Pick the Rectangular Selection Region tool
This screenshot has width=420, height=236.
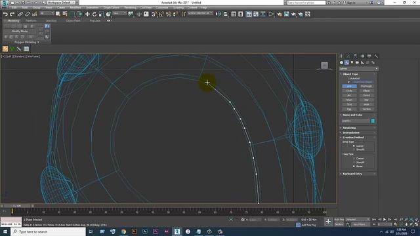pos(72,14)
